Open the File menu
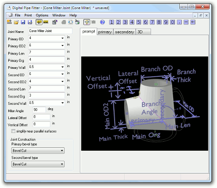 18,15
